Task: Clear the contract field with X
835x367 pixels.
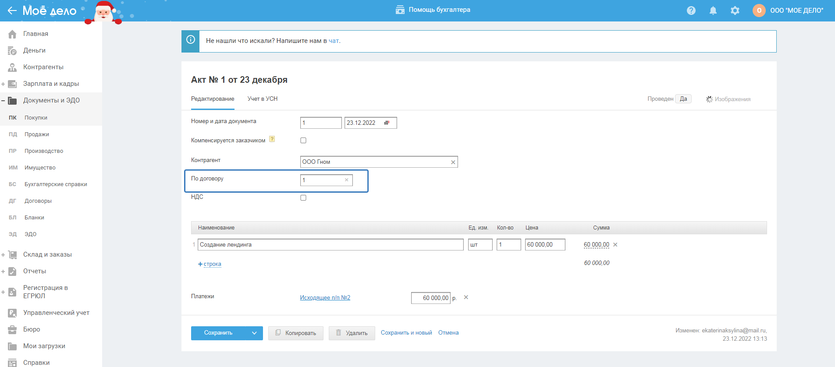Action: [347, 180]
